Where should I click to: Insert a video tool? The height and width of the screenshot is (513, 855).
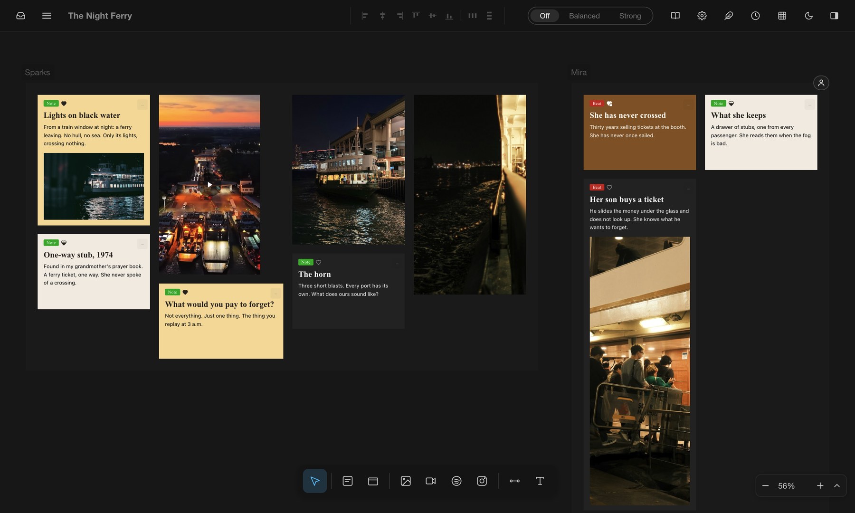pyautogui.click(x=431, y=481)
